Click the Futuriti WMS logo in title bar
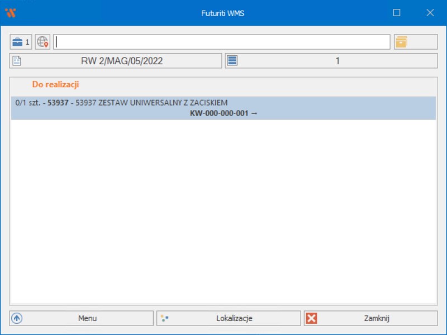Screen dimensions: 447x335 point(10,13)
